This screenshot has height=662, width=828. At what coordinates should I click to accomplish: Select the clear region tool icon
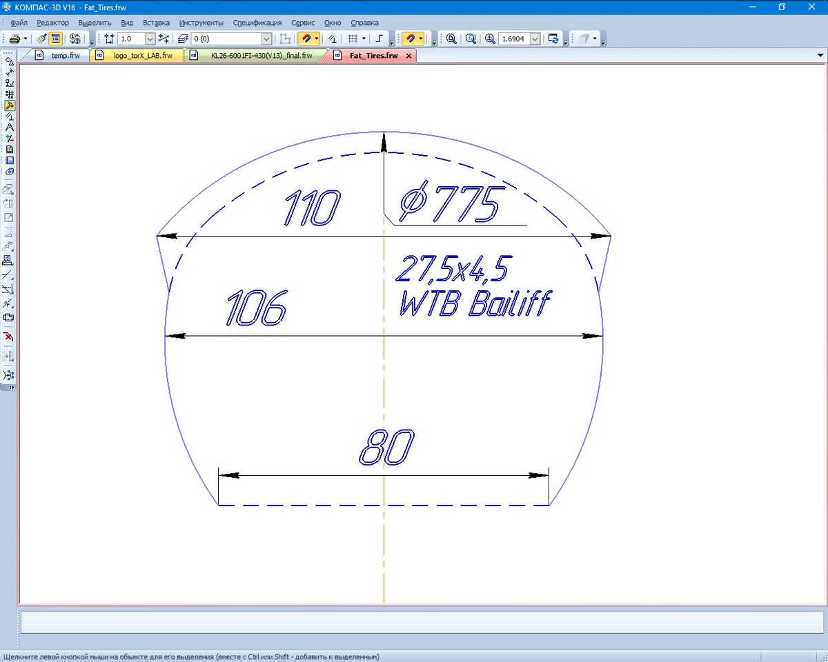point(9,318)
